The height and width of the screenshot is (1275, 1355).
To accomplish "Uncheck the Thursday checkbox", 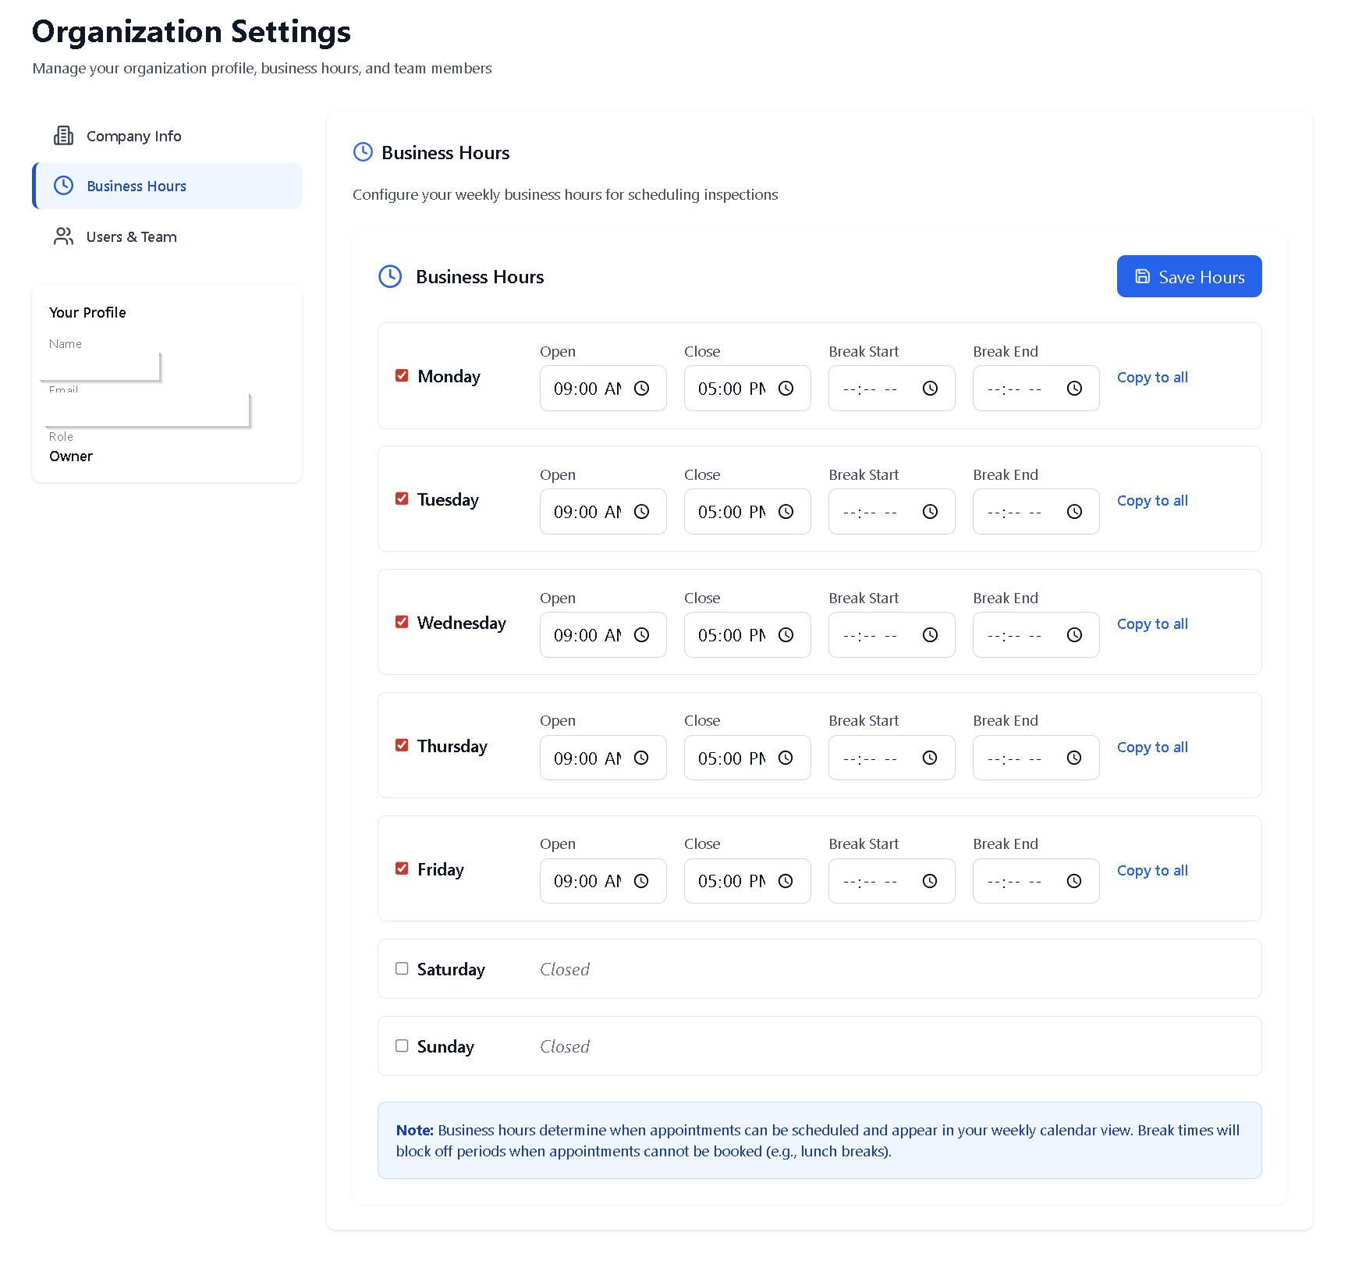I will [402, 745].
